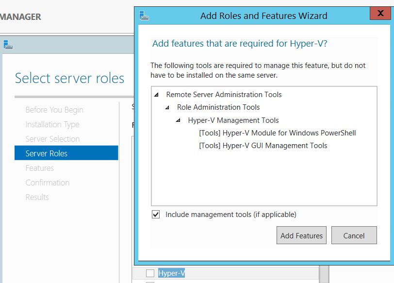Toggle Include management tools checkbox
This screenshot has width=394, height=283.
tap(156, 214)
